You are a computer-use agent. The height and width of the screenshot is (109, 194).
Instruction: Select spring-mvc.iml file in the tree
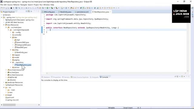click(13, 100)
